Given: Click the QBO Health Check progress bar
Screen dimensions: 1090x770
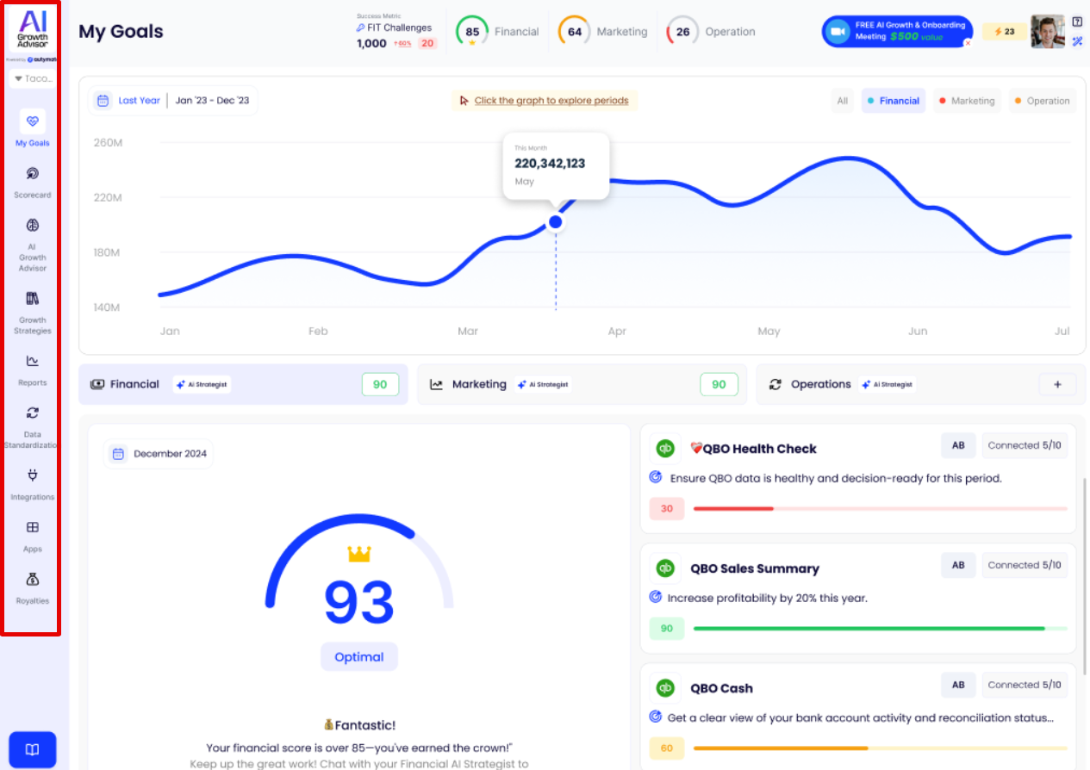Looking at the screenshot, I should coord(879,509).
